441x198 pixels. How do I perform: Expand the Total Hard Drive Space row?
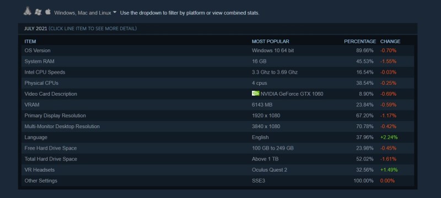pos(217,159)
